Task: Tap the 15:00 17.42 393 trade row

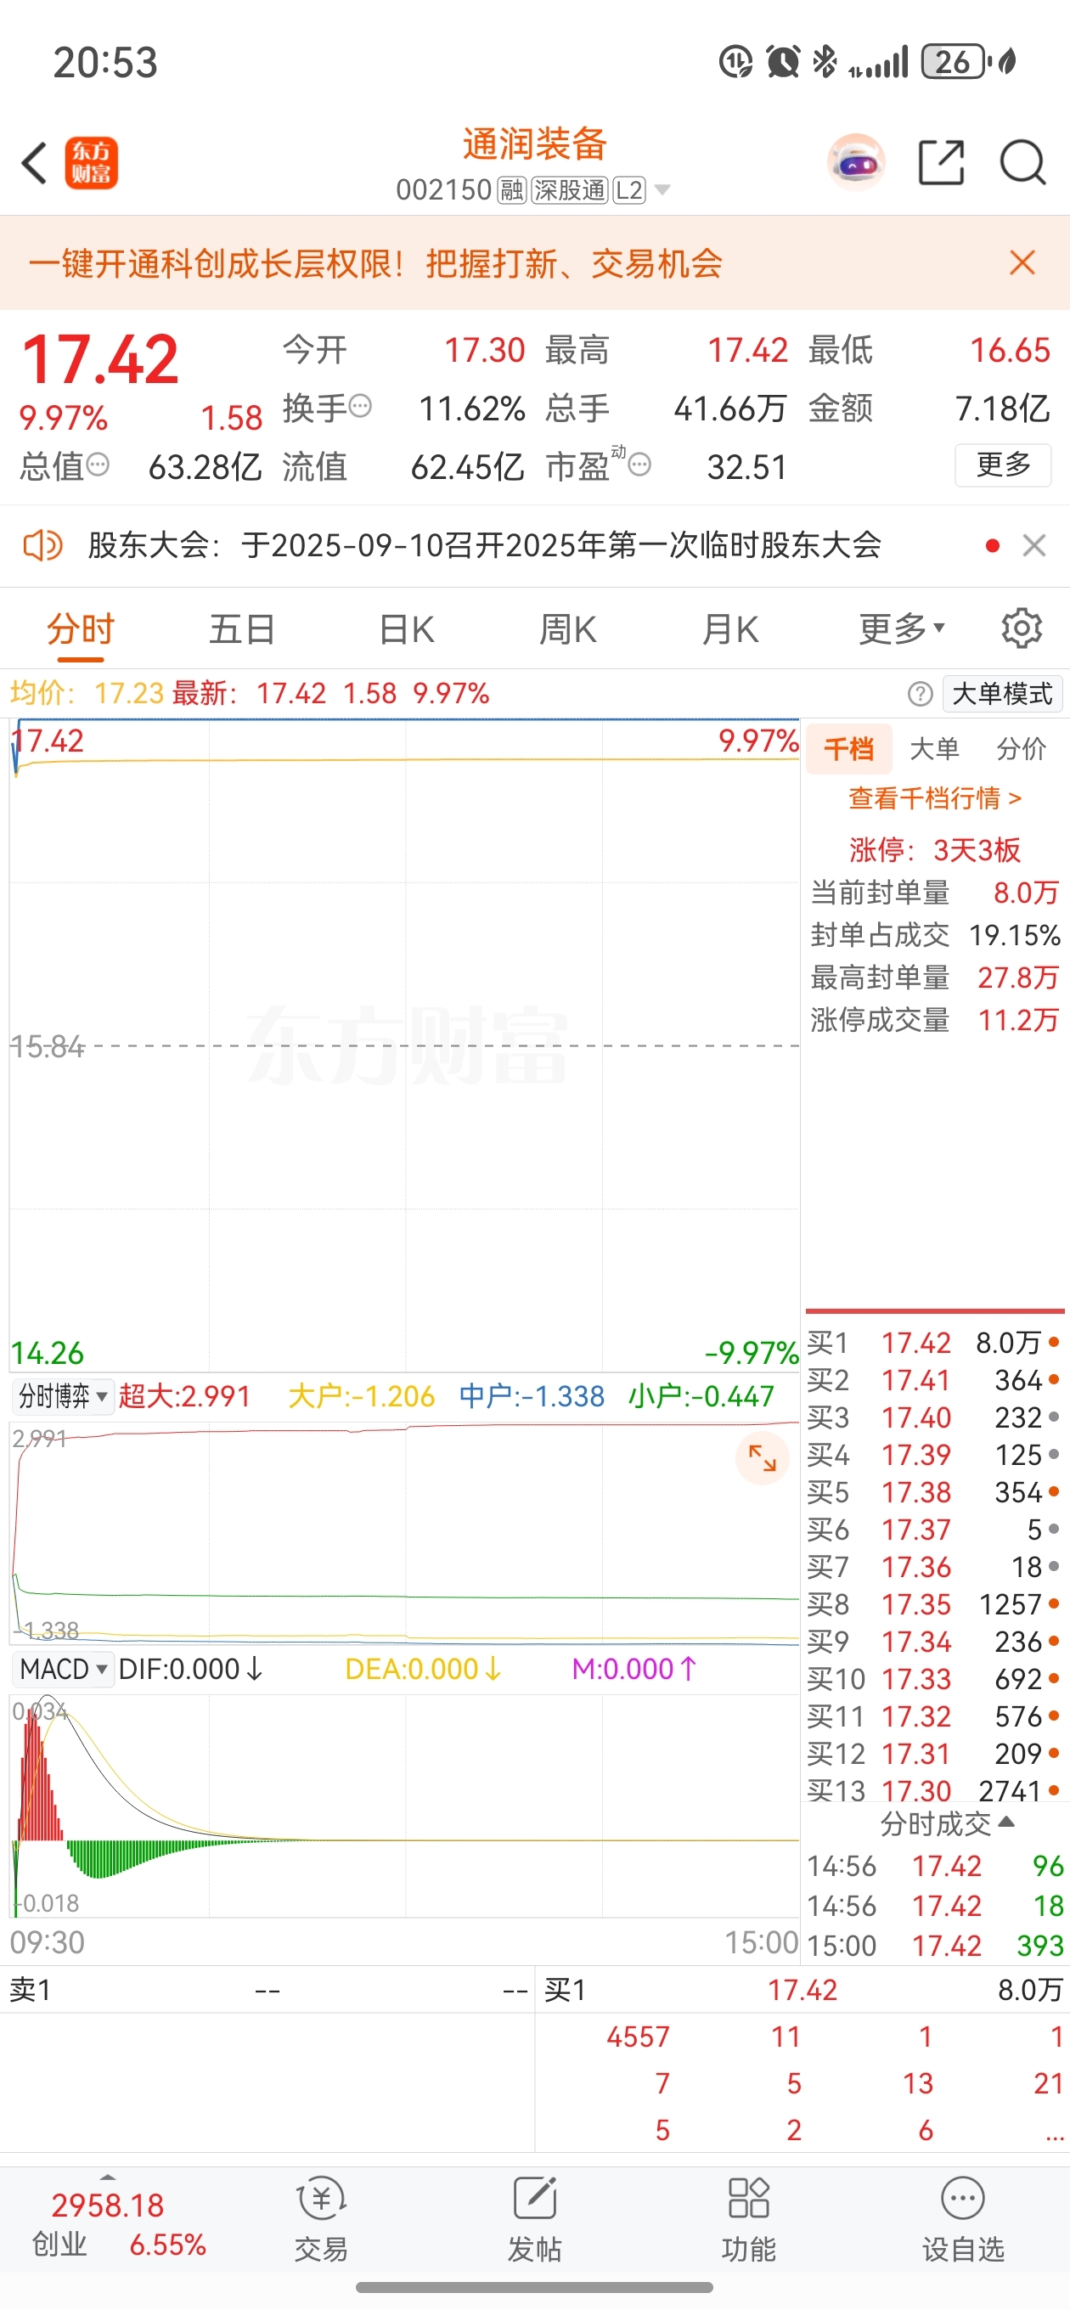Action: [x=935, y=1945]
